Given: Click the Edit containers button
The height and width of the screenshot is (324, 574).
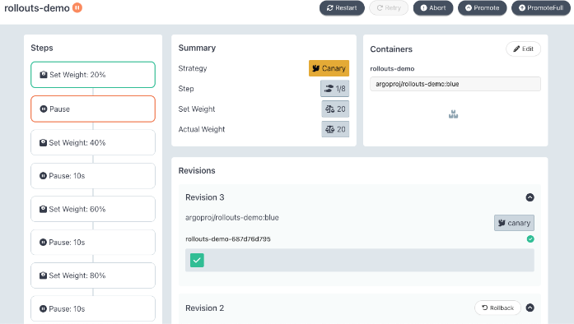Looking at the screenshot, I should (x=523, y=49).
